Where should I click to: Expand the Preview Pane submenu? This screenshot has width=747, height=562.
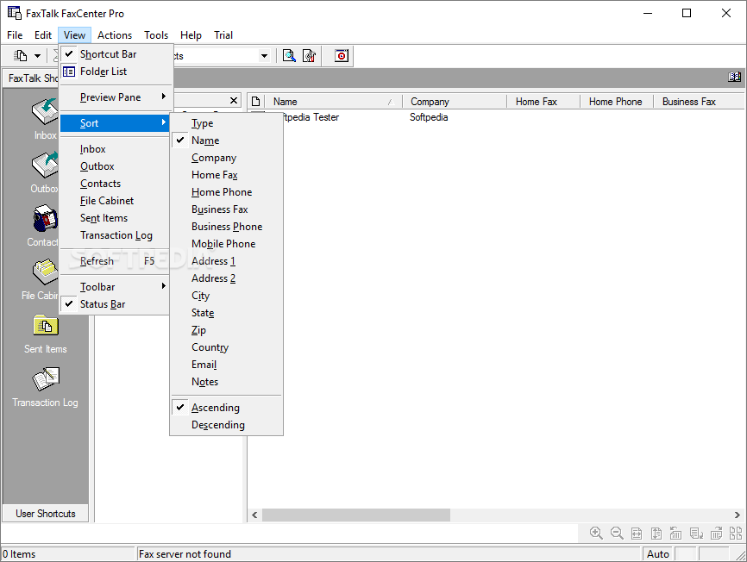tap(115, 97)
